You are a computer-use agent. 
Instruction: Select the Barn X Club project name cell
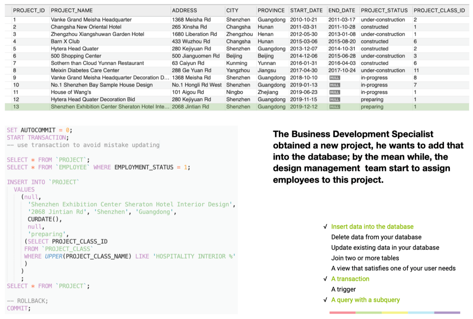[65, 41]
